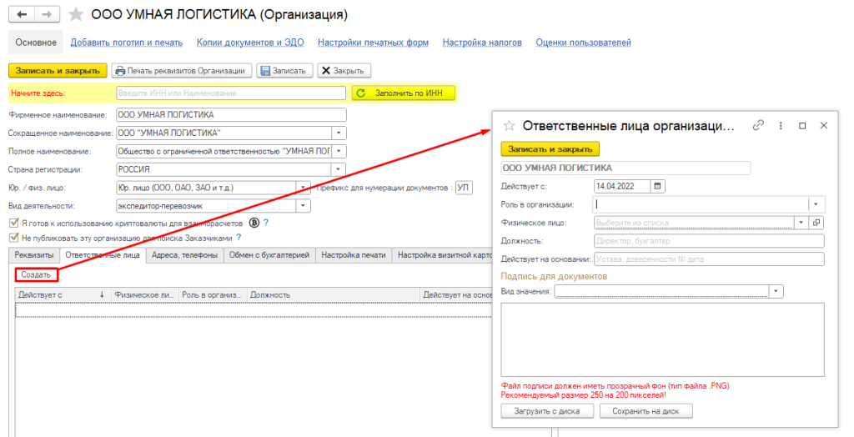The width and height of the screenshot is (854, 437).
Task: Add organization to favorites star
Action: point(76,14)
